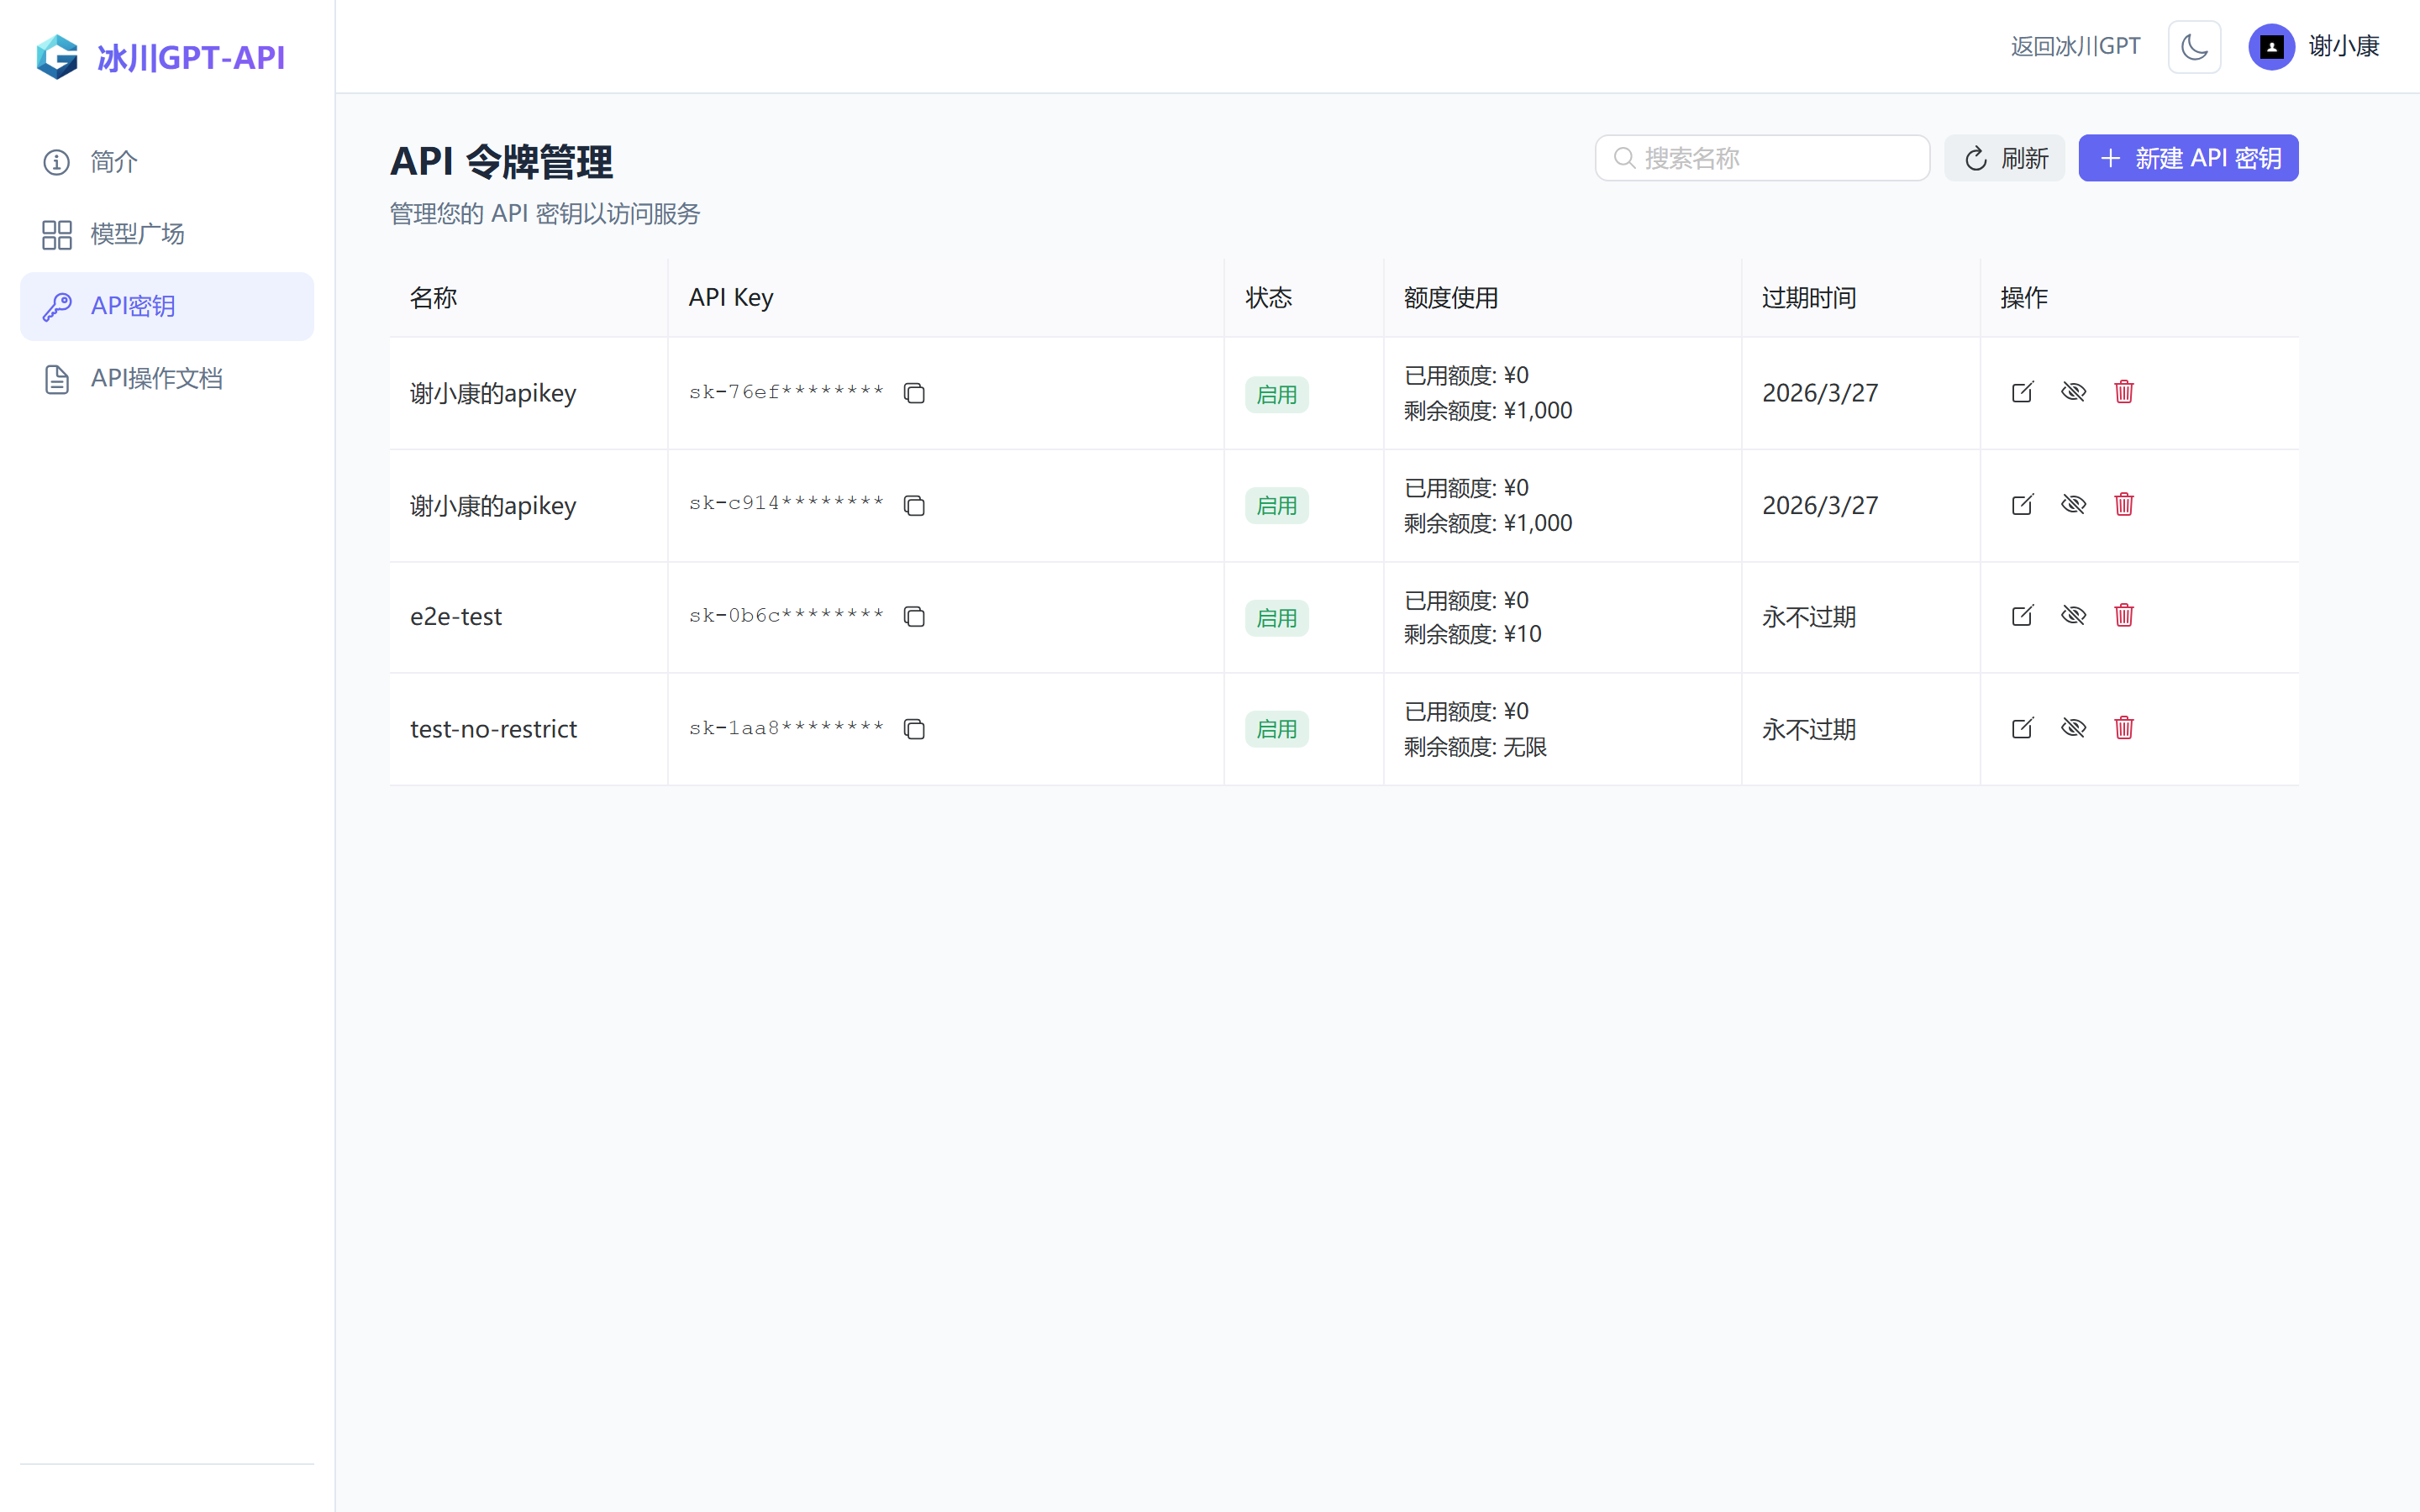Copy the e2e-test API key
Image resolution: width=2420 pixels, height=1512 pixels.
(x=914, y=617)
